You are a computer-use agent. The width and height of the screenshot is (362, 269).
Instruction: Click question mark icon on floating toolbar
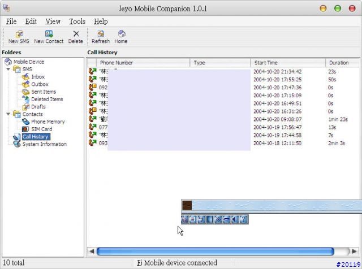243,219
